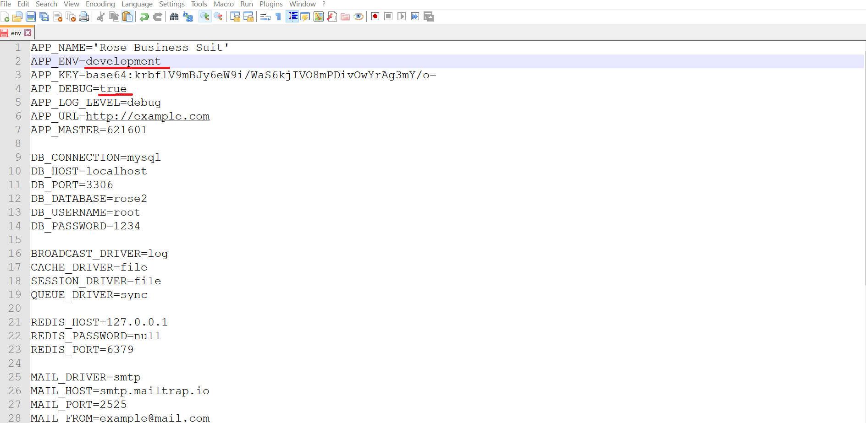Open Find with the binoculars icon
This screenshot has width=866, height=423.
pos(174,17)
